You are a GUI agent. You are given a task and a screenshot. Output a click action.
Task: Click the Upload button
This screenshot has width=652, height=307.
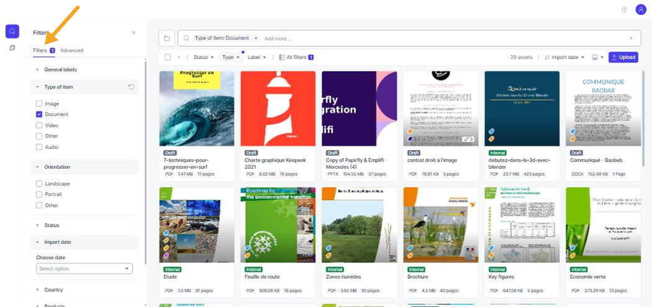click(623, 57)
